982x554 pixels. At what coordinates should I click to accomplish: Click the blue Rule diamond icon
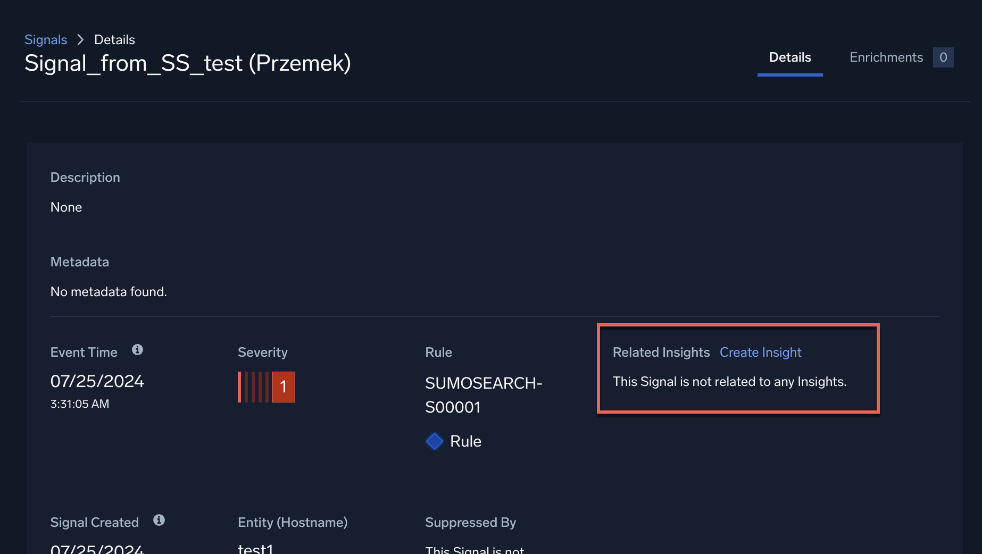pyautogui.click(x=434, y=441)
